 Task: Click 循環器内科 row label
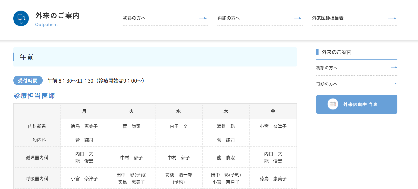37,158
